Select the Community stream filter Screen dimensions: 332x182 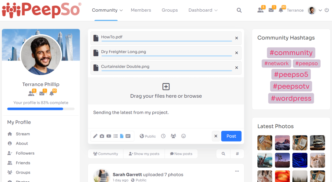[106, 154]
